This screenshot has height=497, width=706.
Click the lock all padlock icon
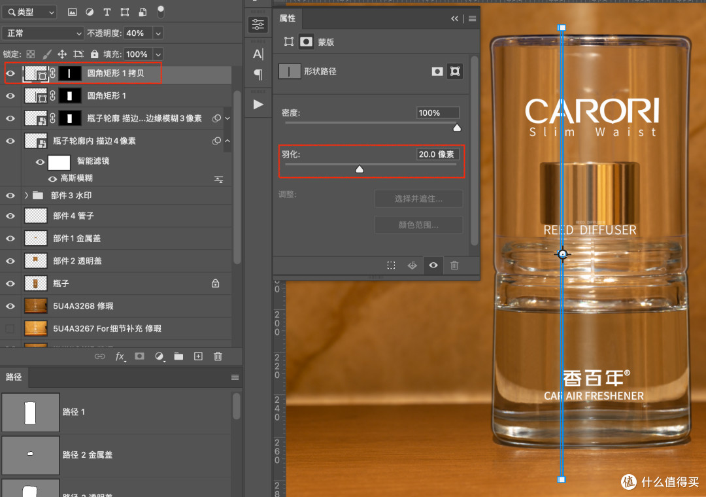point(94,54)
